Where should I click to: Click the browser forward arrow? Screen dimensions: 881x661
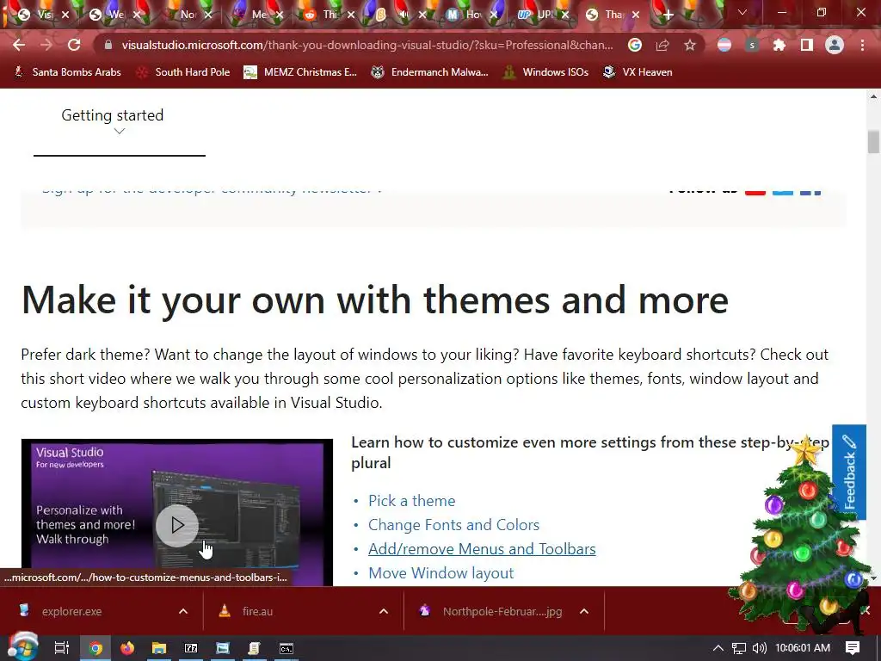pos(46,45)
